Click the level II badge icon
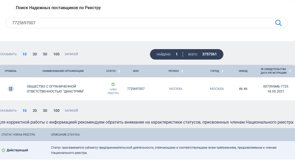The image size is (295, 162). coord(11,89)
